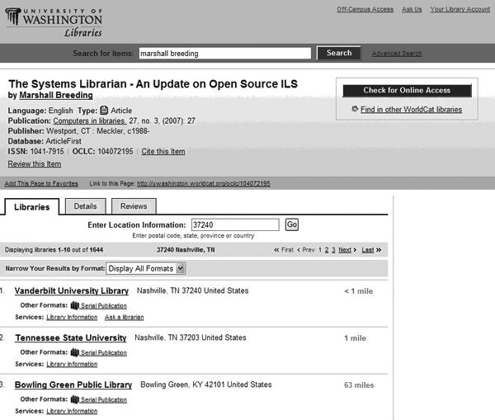Open the Off-Campus Access link
495x420 pixels.
point(365,9)
